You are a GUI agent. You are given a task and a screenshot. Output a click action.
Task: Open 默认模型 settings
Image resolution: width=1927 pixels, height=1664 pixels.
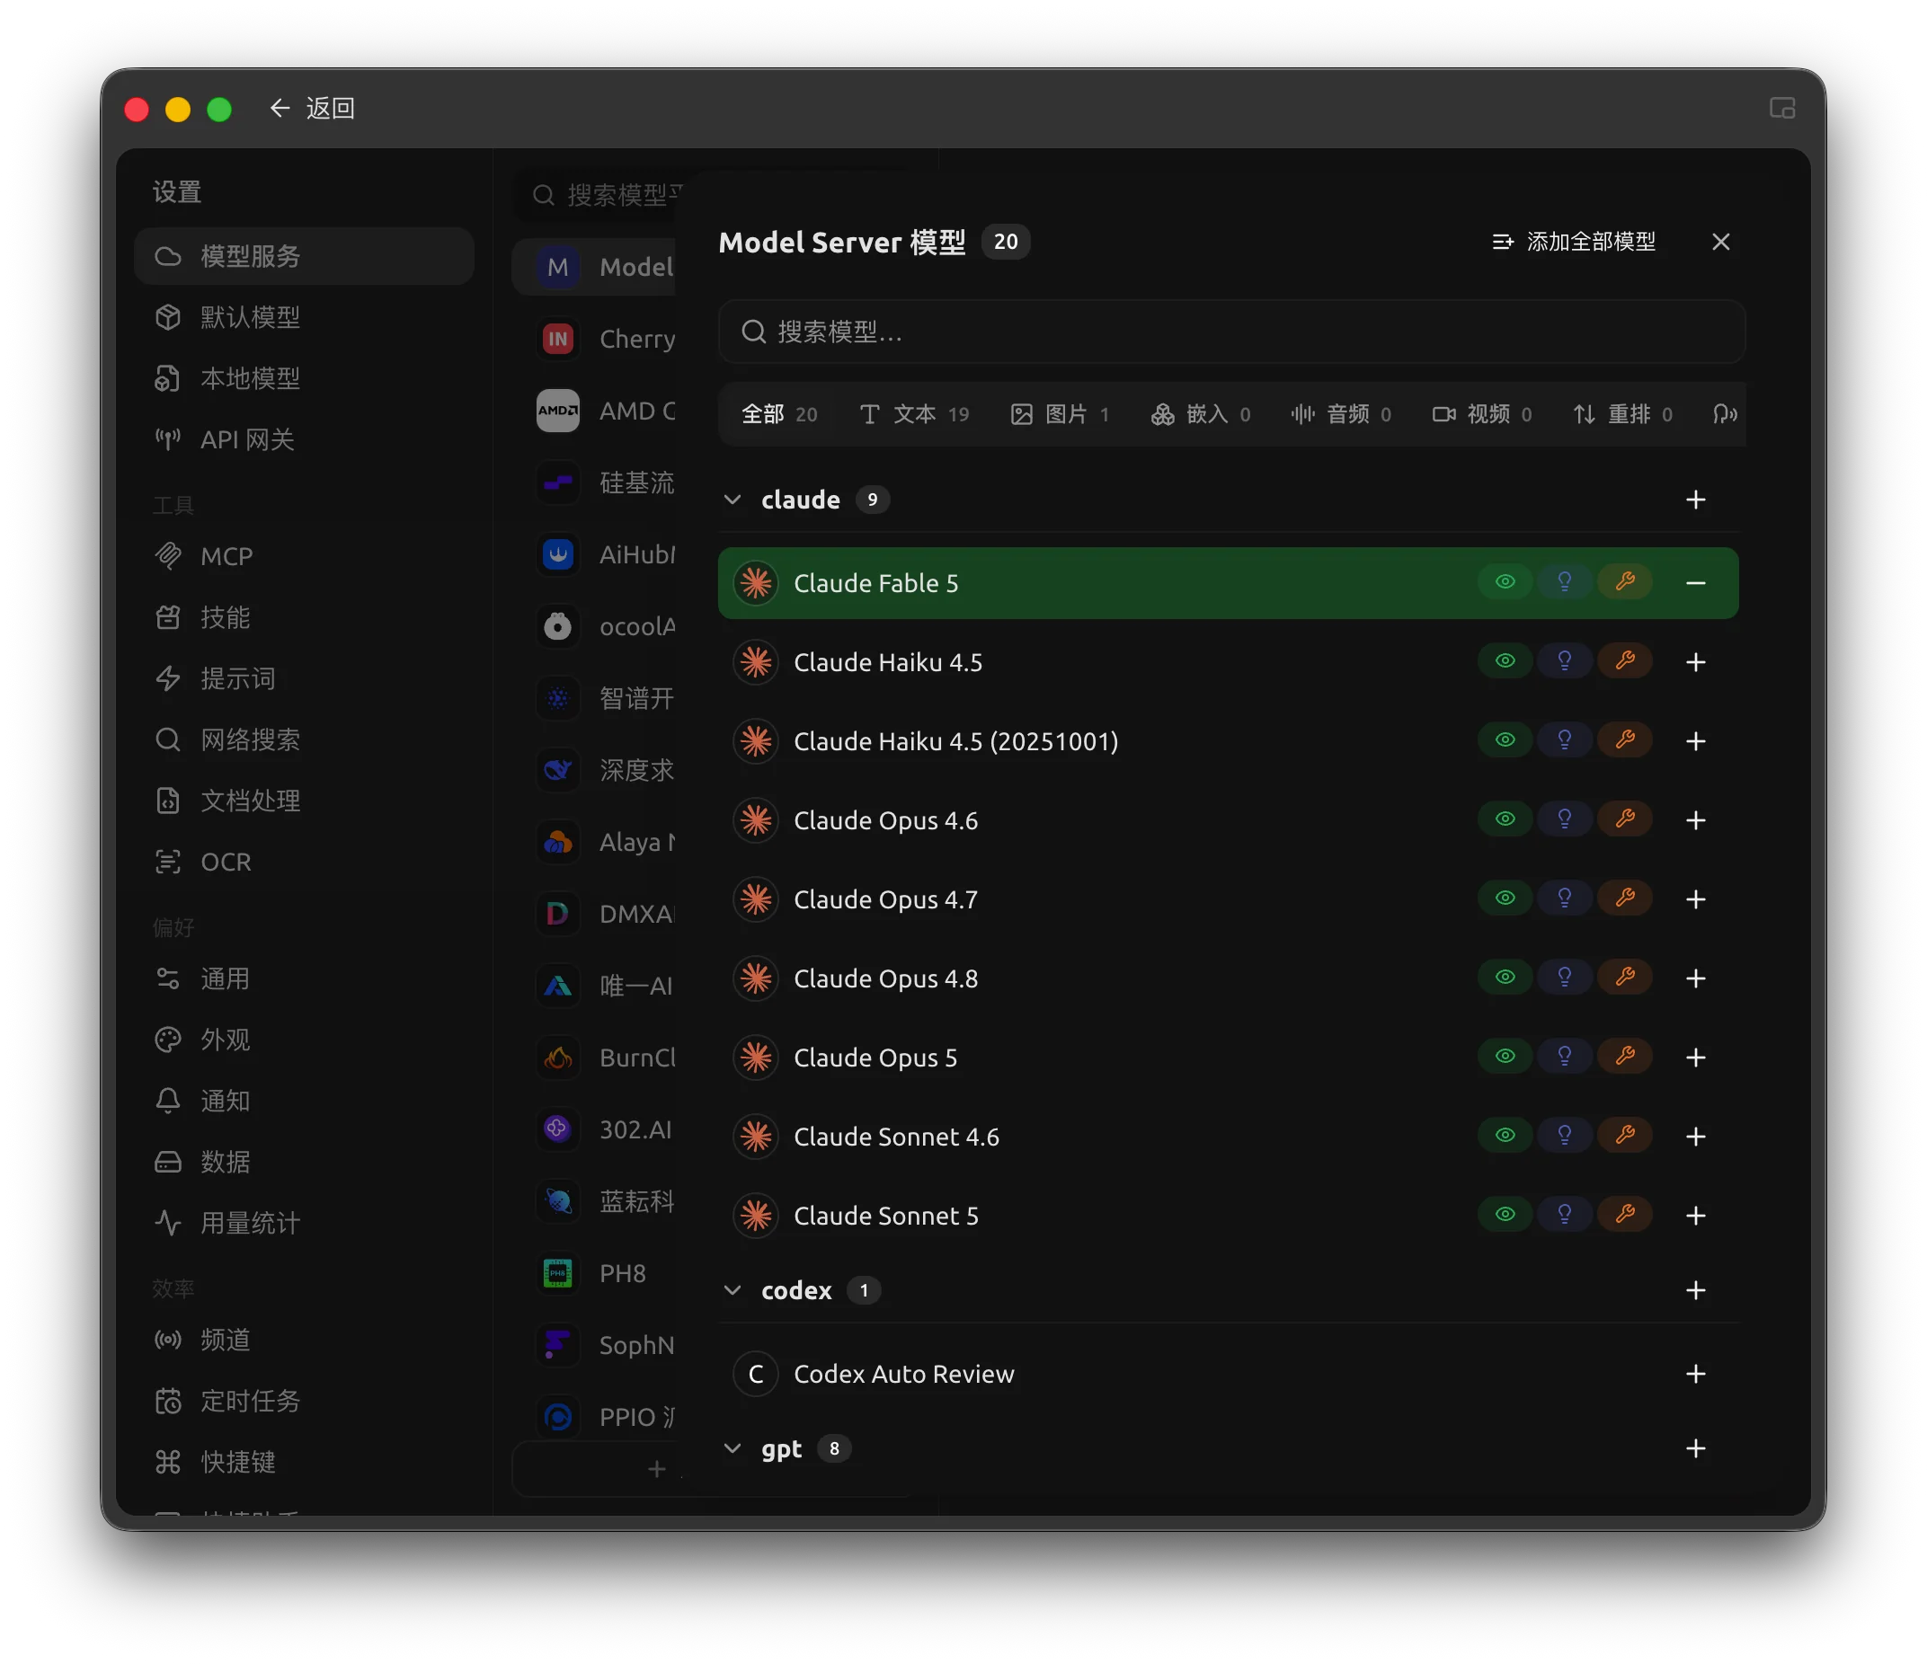[x=304, y=317]
